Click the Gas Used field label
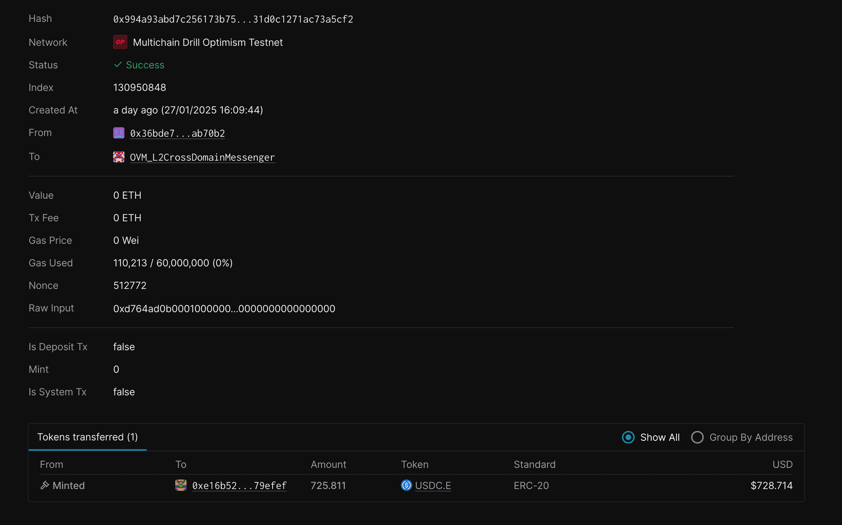This screenshot has height=525, width=842. pyautogui.click(x=51, y=263)
